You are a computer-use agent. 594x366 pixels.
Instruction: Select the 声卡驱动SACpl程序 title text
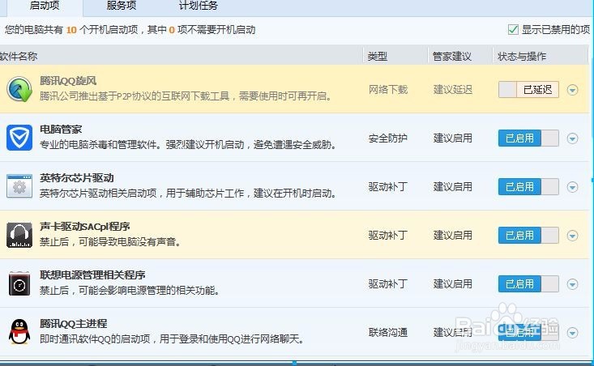85,227
